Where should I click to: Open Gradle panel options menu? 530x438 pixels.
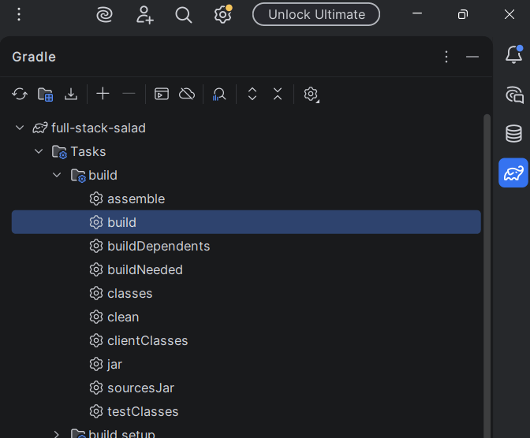pyautogui.click(x=446, y=57)
